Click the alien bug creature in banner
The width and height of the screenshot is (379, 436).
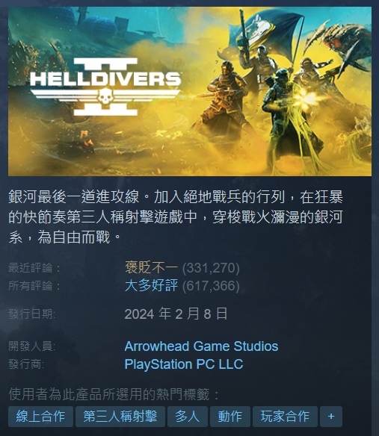point(339,46)
